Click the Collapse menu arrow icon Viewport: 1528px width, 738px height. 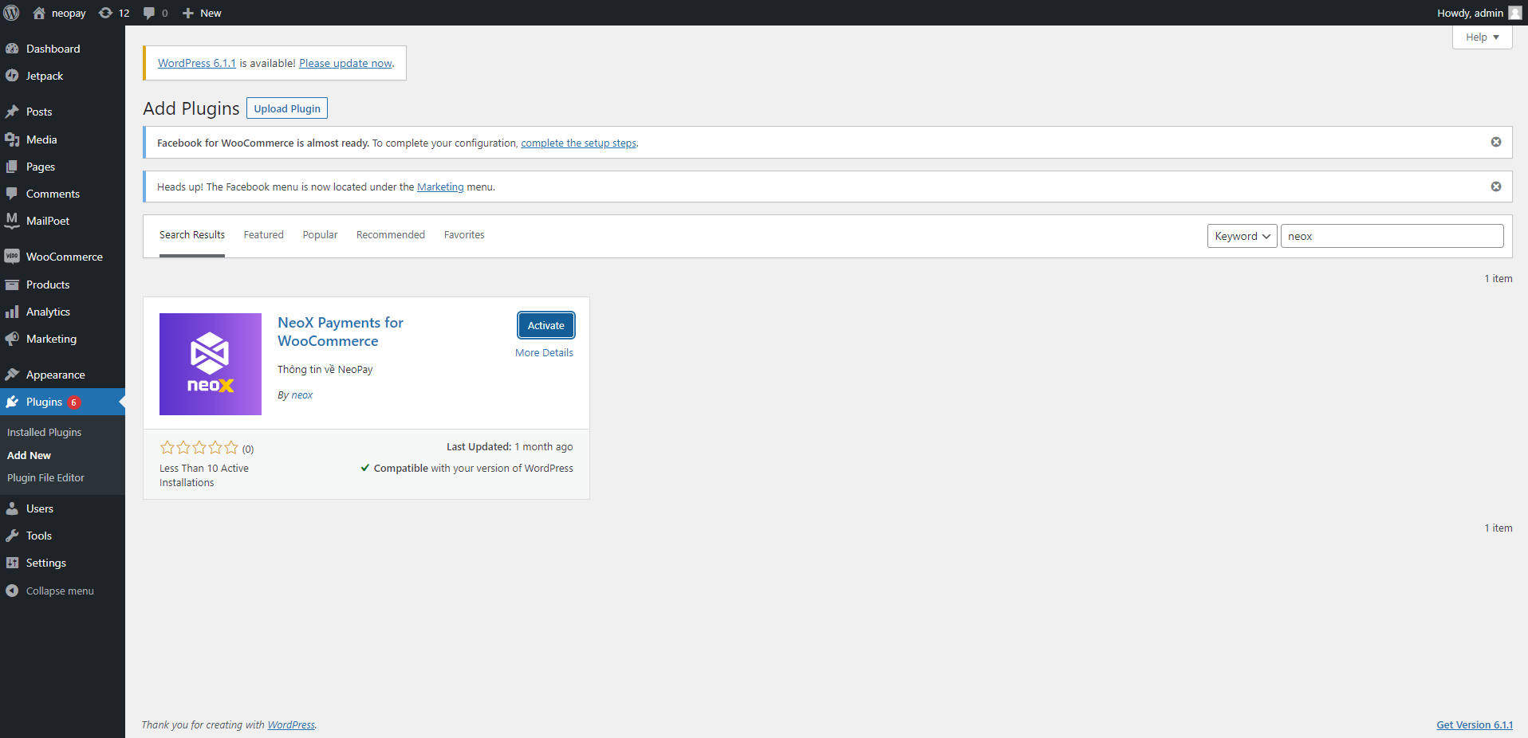(x=12, y=591)
